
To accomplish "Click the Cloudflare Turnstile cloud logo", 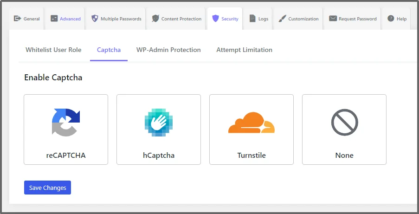I will tap(251, 123).
